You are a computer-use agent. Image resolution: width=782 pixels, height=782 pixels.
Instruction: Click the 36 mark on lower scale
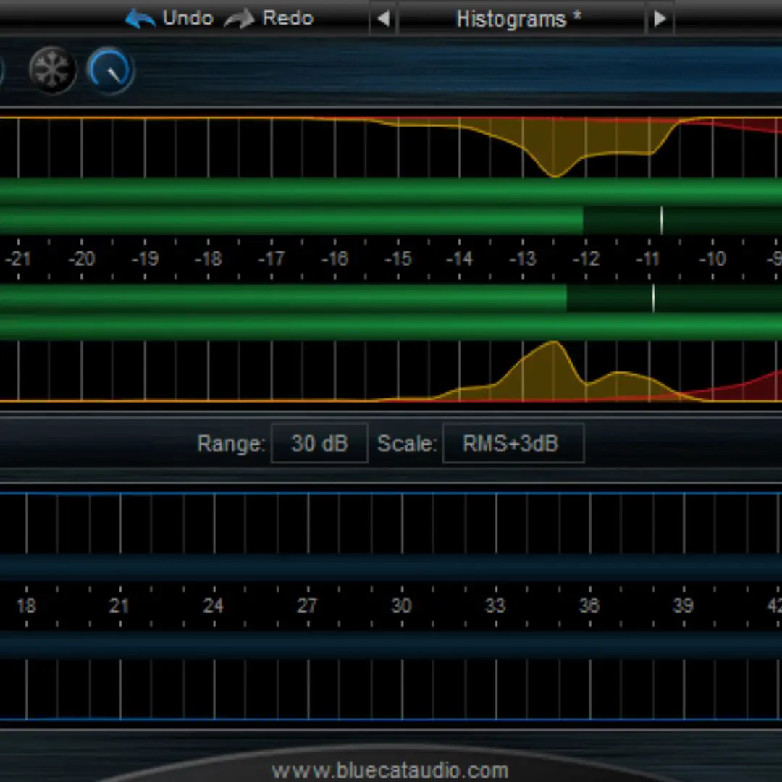coord(589,606)
